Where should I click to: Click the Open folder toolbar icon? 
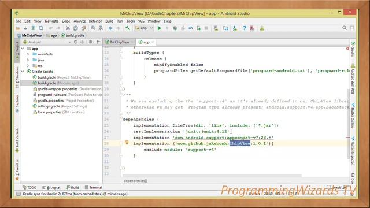(x=18, y=28)
